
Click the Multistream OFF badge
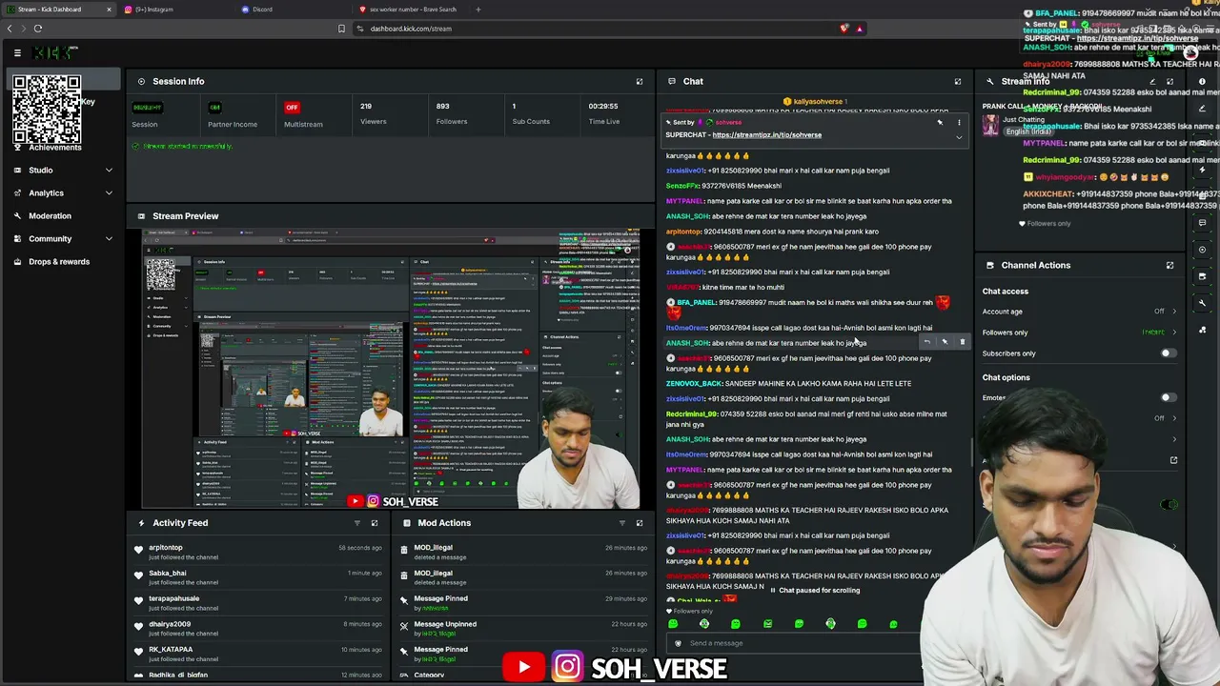[x=292, y=107]
